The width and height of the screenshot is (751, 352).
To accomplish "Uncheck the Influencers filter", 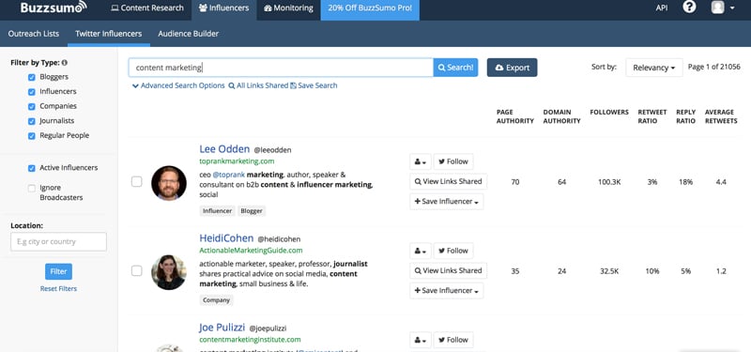I will point(32,92).
